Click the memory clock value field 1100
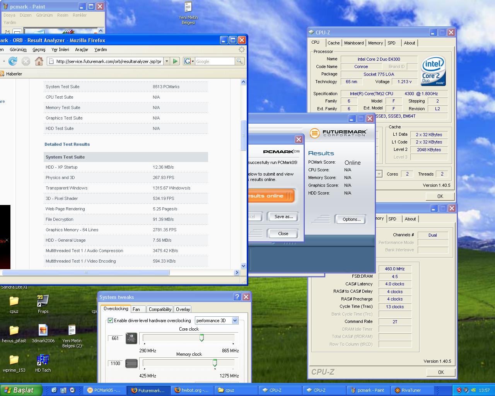Viewport: 495px width, 396px height. pyautogui.click(x=115, y=364)
